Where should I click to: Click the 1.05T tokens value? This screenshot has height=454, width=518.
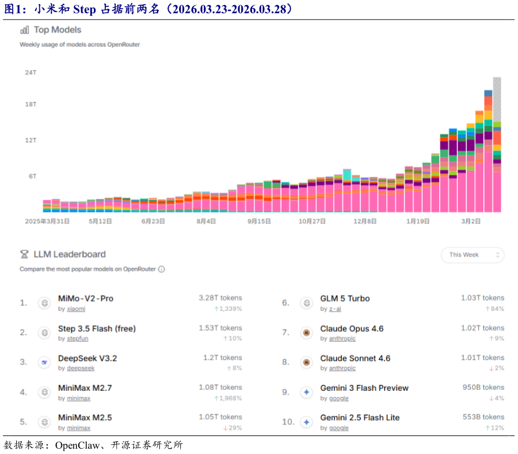click(220, 417)
